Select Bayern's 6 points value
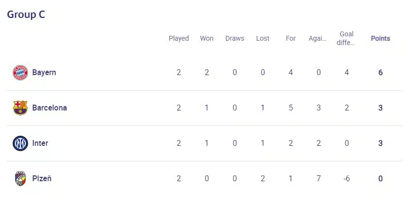408x203 pixels. tap(380, 73)
